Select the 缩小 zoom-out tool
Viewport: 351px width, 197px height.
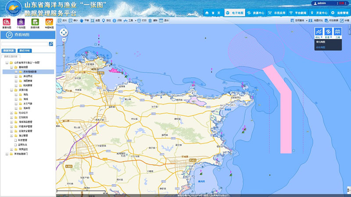73,21
